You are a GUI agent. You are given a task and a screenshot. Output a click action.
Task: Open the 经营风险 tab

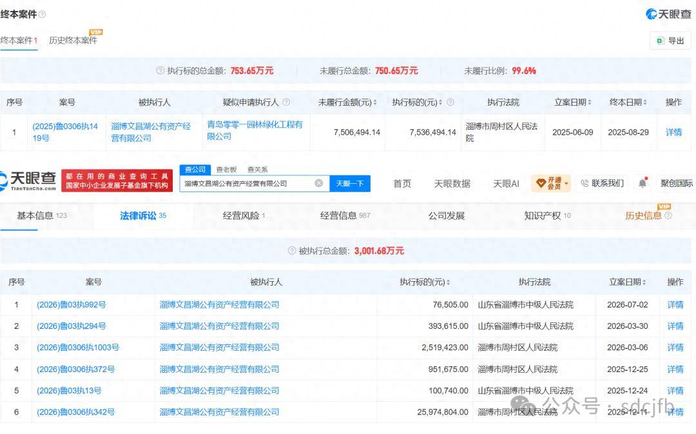244,215
